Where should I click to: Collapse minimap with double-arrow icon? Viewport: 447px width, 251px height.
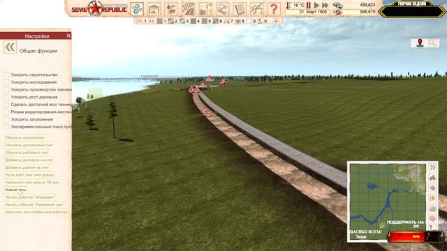click(x=432, y=167)
